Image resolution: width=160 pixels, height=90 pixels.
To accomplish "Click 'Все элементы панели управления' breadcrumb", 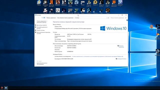I will pyautogui.click(x=65, y=18).
